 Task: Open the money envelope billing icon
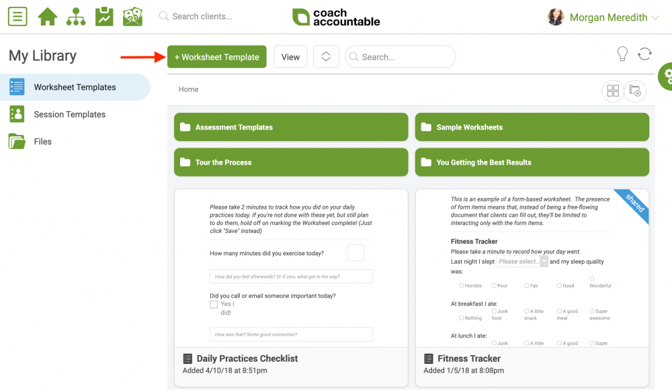[x=132, y=16]
